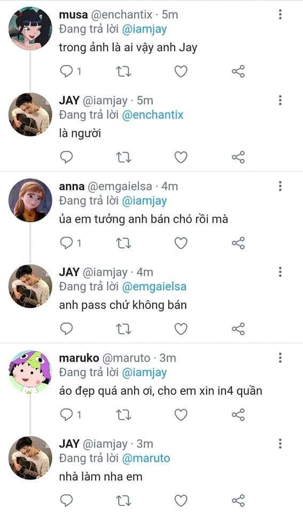Open more options menu on musa's tweet
Image resolution: width=303 pixels, height=513 pixels.
tap(280, 14)
